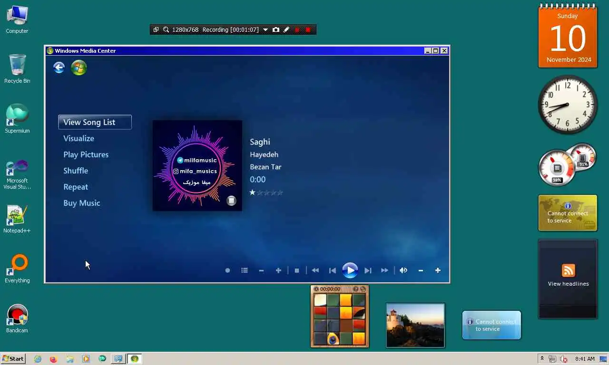Screen dimensions: 609x365
Task: Open Bandicam desktop shortcut
Action: point(17,319)
